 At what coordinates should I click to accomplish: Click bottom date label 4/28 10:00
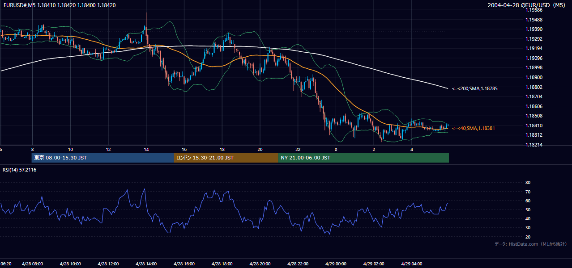click(x=70, y=264)
